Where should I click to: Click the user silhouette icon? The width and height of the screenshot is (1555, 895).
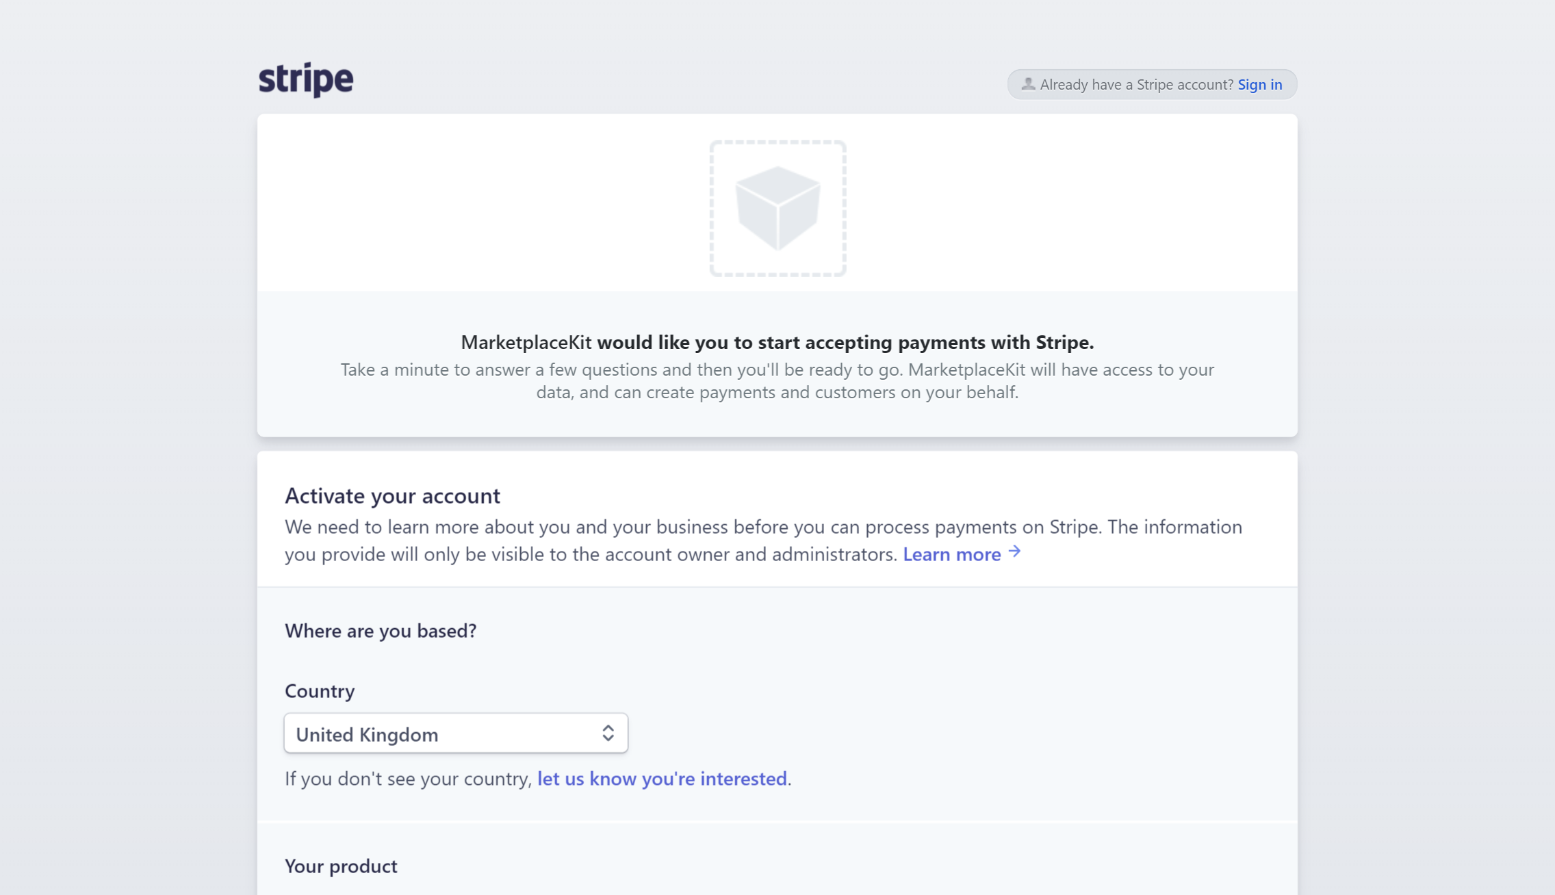(x=1027, y=84)
